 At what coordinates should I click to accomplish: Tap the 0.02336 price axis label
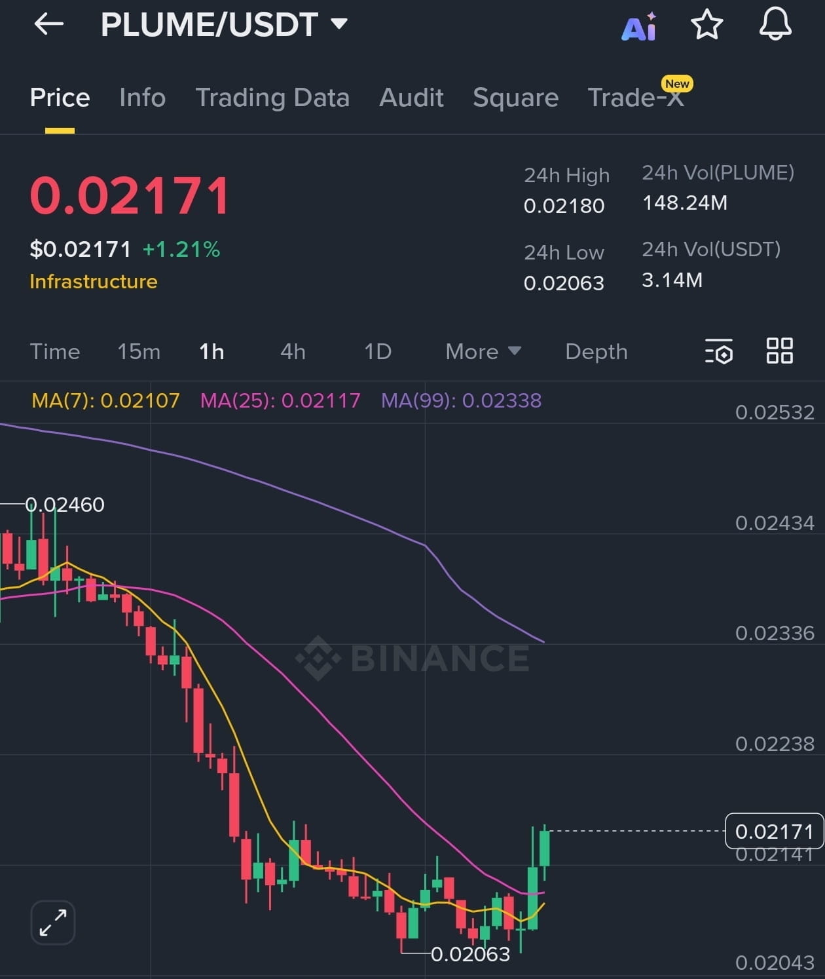click(775, 633)
